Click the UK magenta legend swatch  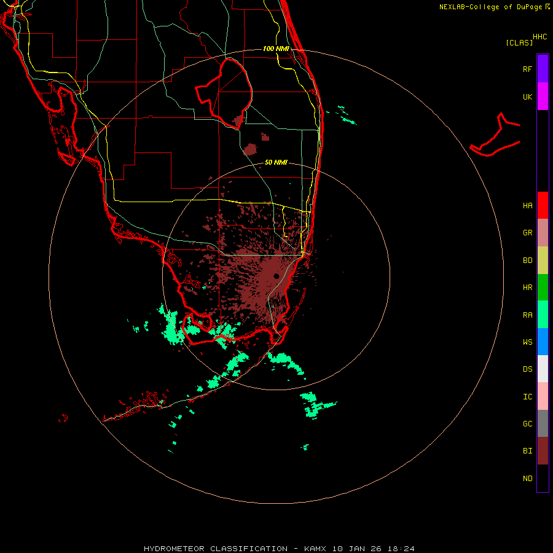[x=543, y=96]
